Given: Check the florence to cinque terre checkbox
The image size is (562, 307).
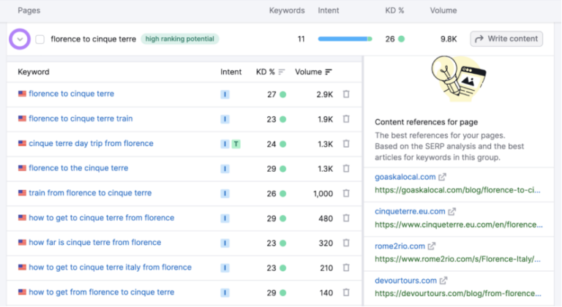Looking at the screenshot, I should click(x=40, y=39).
